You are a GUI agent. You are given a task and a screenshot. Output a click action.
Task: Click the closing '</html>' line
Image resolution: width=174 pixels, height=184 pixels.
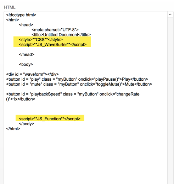[13, 129]
